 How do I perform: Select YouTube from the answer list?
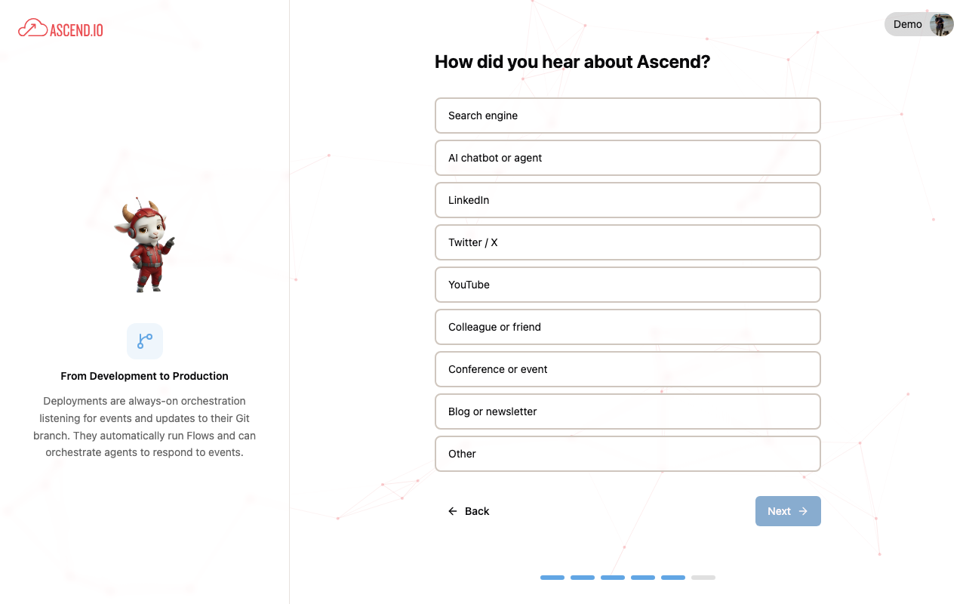point(628,285)
